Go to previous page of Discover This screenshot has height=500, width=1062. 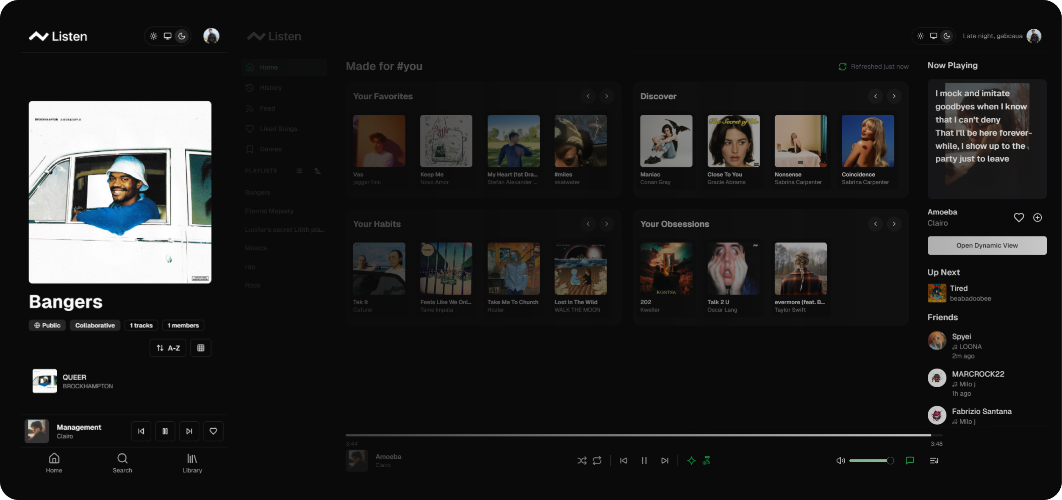pyautogui.click(x=875, y=96)
